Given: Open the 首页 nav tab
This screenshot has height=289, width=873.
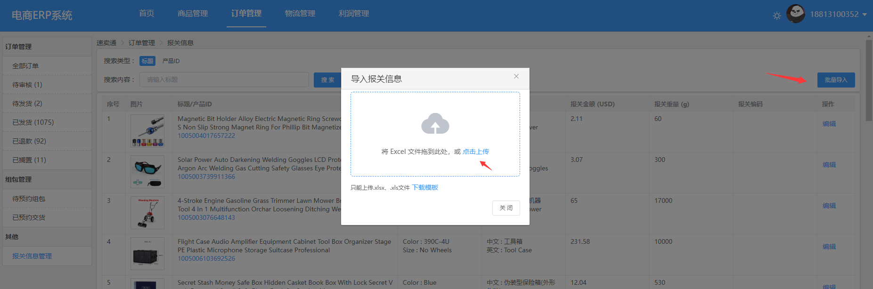Looking at the screenshot, I should [147, 13].
